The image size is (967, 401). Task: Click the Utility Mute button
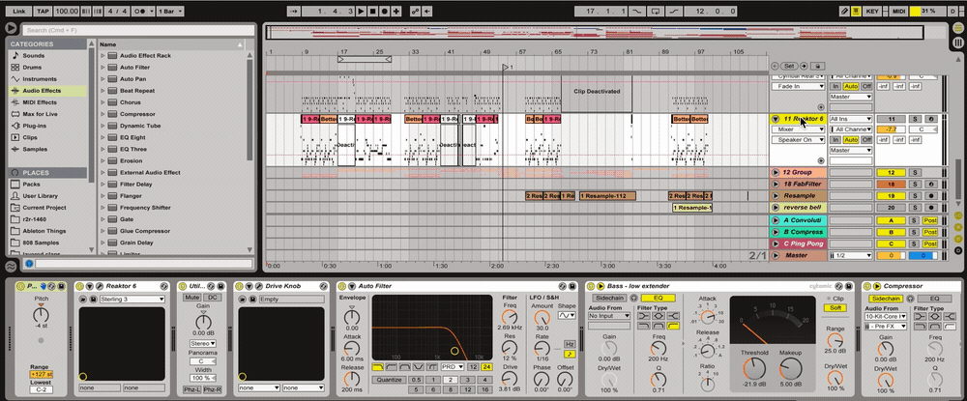pyautogui.click(x=191, y=297)
